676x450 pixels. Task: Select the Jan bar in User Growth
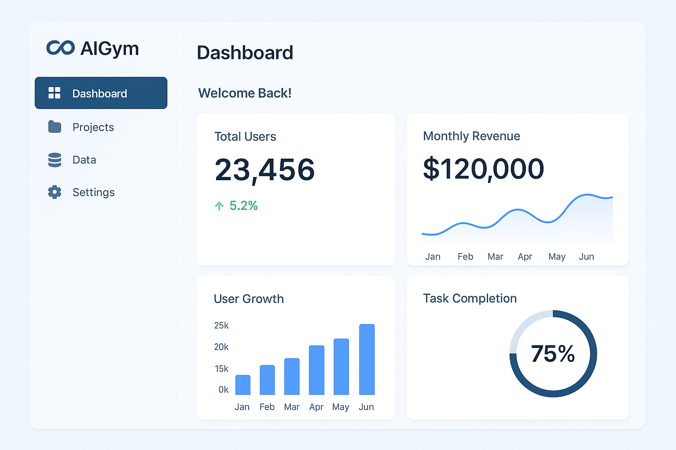(242, 385)
